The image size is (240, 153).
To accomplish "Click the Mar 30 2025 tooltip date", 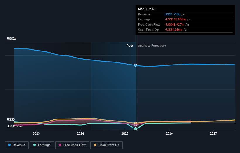I will pyautogui.click(x=147, y=9).
